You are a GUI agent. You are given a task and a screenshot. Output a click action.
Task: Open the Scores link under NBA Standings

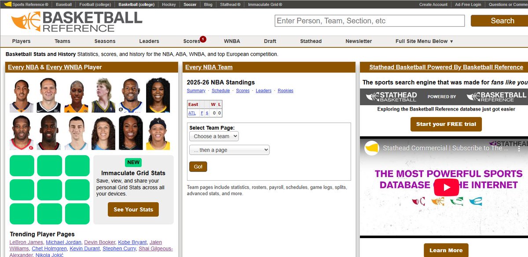pyautogui.click(x=243, y=91)
